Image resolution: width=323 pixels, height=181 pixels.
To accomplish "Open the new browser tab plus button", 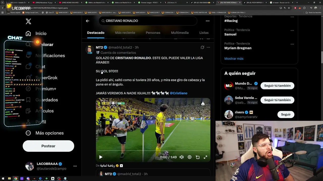I will click(297, 3).
